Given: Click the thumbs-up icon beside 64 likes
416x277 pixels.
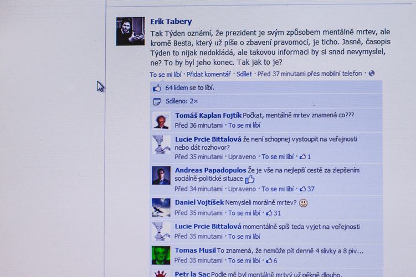Looking at the screenshot, I should point(157,88).
